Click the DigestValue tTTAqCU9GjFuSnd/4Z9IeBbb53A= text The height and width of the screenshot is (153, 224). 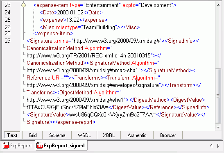[x=67, y=107]
